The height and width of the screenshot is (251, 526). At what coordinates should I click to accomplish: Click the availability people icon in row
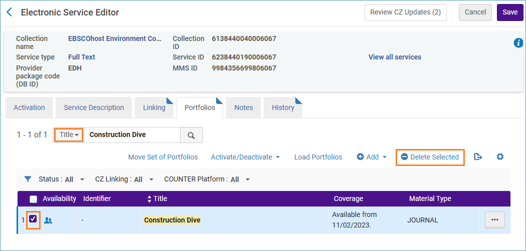pos(48,220)
